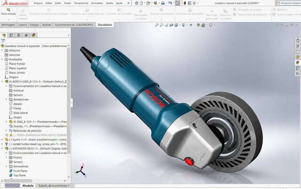
Task: Open the File Explorer task pane folder icon
Action: click(298, 51)
